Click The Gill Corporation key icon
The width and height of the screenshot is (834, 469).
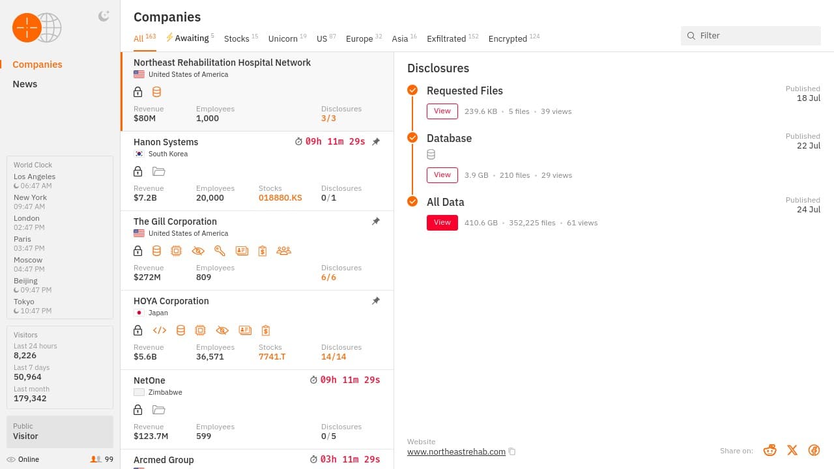tap(220, 251)
